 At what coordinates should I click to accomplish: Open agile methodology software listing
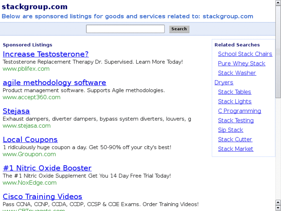pos(54,82)
